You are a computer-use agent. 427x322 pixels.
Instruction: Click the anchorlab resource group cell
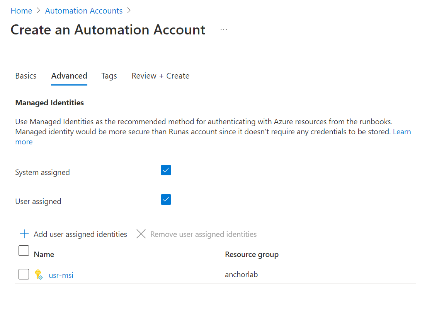pyautogui.click(x=241, y=274)
